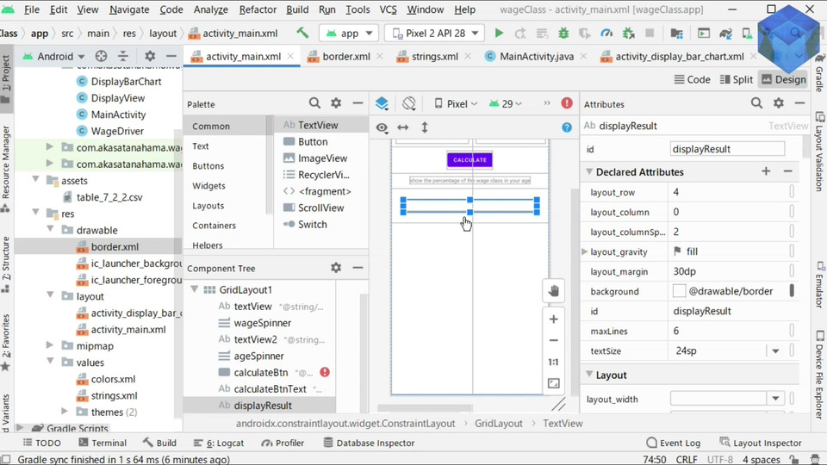Open Attributes panel settings gear
Image resolution: width=827 pixels, height=465 pixels.
(x=779, y=103)
